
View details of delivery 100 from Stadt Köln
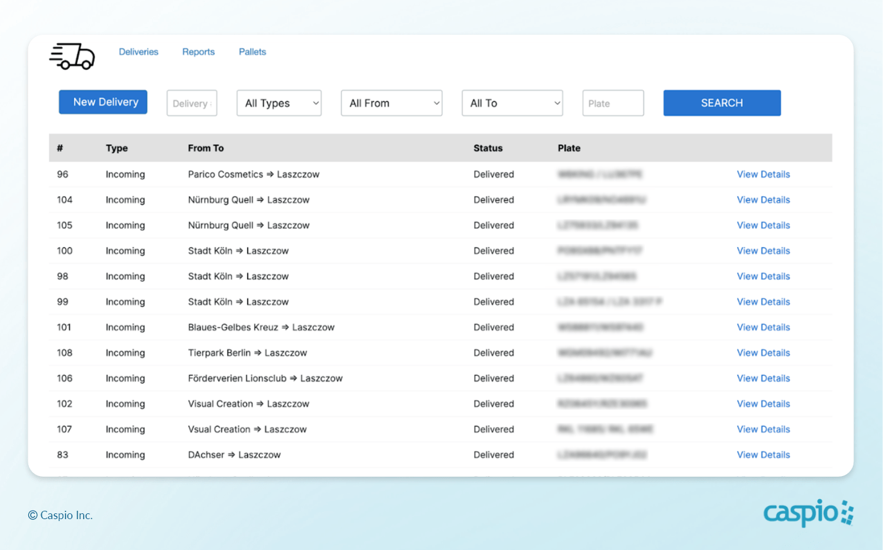tap(763, 251)
